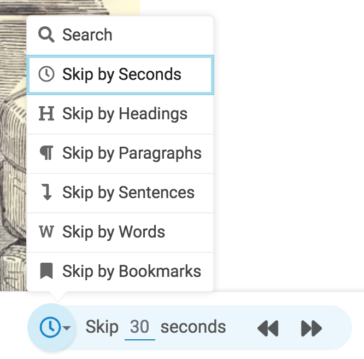Image resolution: width=364 pixels, height=359 pixels.
Task: Click the down-arrow Sentences icon
Action: (46, 192)
